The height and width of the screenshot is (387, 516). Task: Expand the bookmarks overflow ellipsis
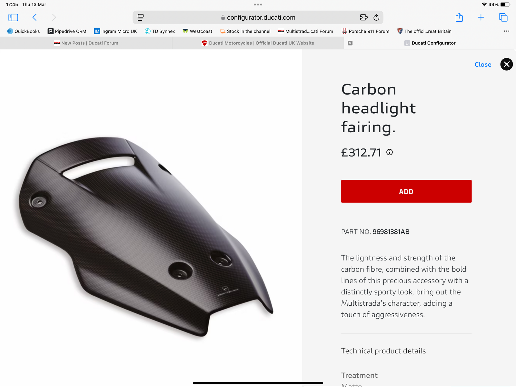pyautogui.click(x=507, y=31)
